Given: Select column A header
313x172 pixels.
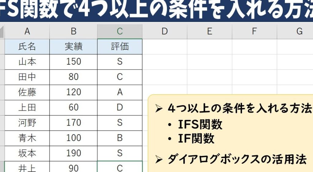Looking at the screenshot, I should (27, 31).
